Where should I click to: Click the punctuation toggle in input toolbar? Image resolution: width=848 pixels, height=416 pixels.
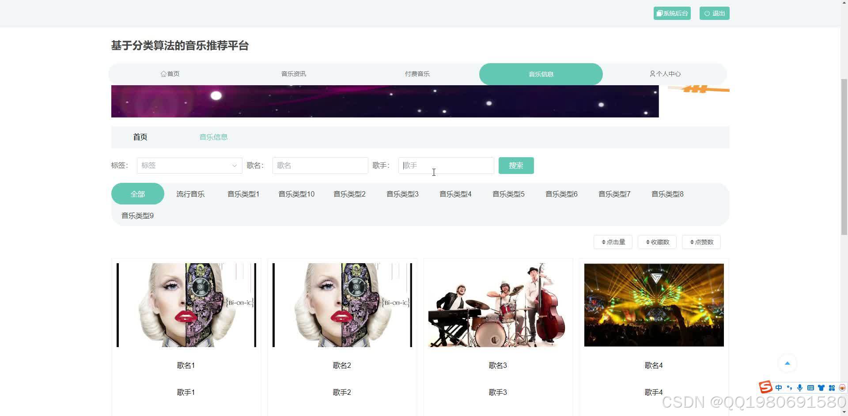pos(790,387)
